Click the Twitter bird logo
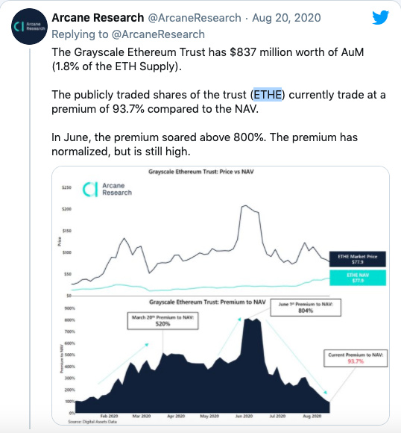The height and width of the screenshot is (433, 401). (381, 18)
